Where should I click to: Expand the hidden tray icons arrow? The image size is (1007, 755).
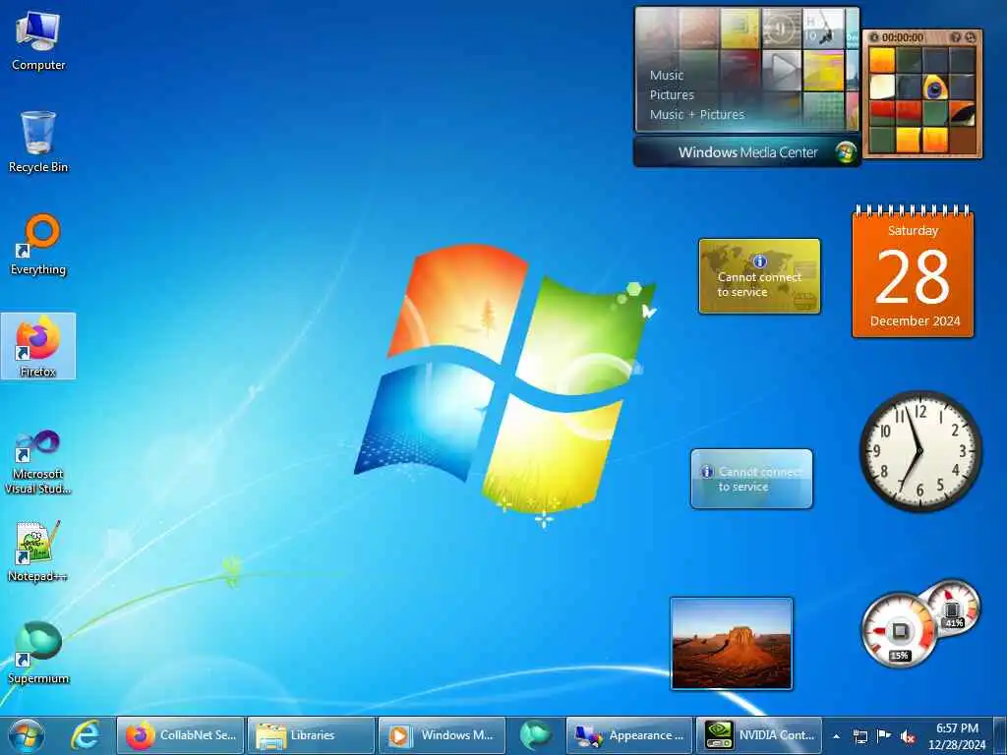(x=836, y=736)
